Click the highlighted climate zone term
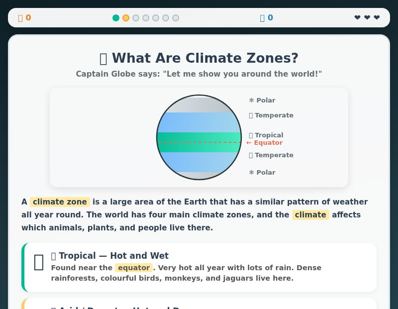The width and height of the screenshot is (398, 309). [x=60, y=202]
